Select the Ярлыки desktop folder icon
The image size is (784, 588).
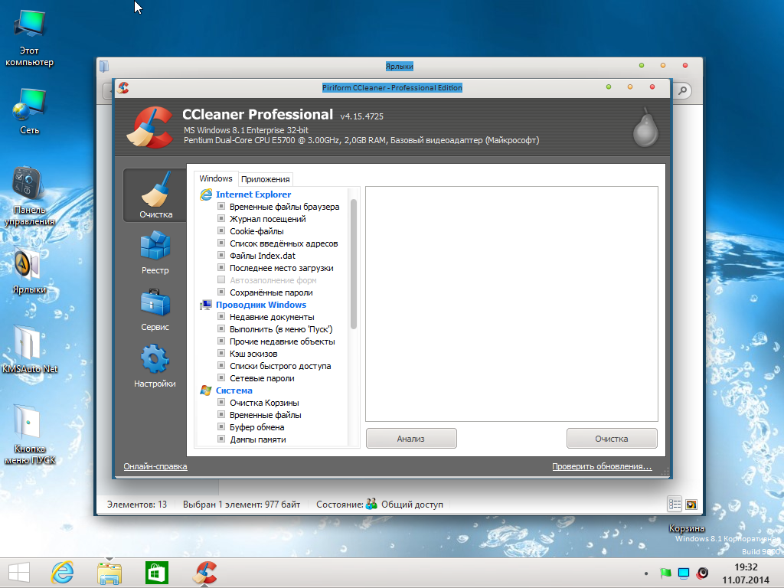pyautogui.click(x=29, y=270)
